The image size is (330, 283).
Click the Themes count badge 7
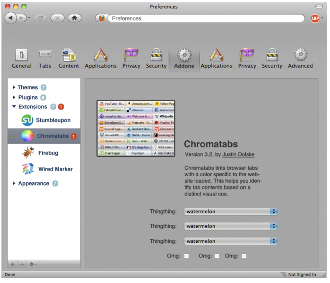tap(43, 87)
